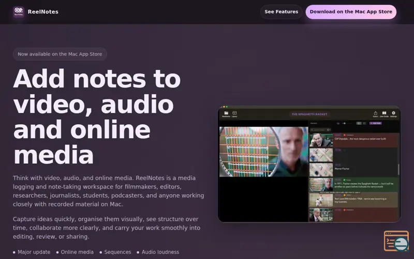
Task: Select the Online media tag
Action: pos(75,252)
